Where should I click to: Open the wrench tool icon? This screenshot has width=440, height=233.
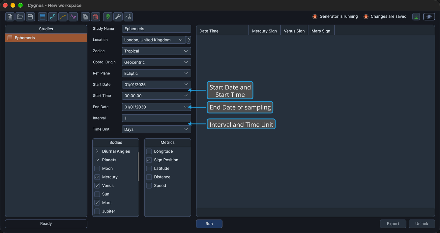coord(118,17)
